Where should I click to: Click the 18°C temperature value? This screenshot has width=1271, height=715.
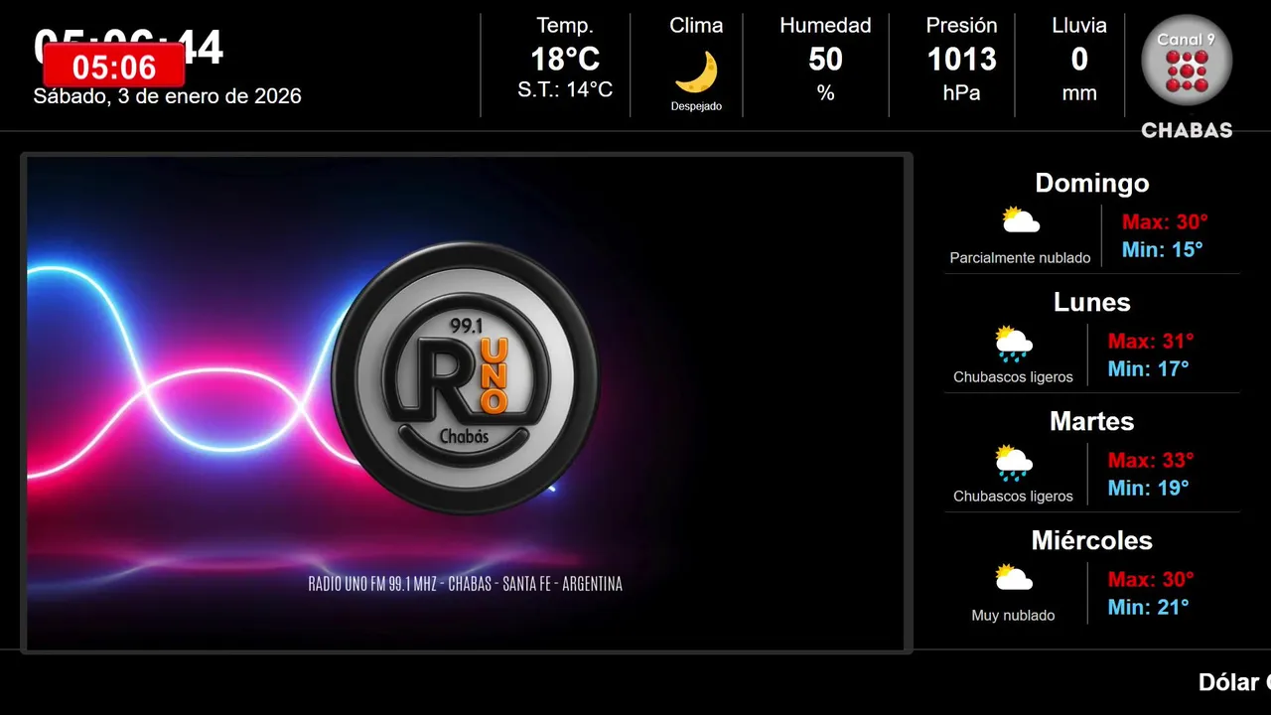tap(565, 60)
